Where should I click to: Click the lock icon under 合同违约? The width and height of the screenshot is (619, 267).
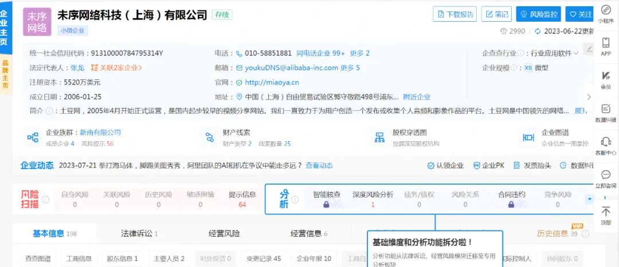(x=511, y=204)
